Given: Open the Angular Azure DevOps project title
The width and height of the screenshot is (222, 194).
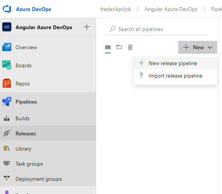Looking at the screenshot, I should (x=44, y=27).
